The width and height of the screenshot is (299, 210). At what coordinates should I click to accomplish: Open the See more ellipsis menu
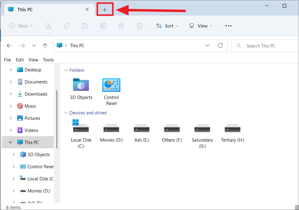pos(228,26)
